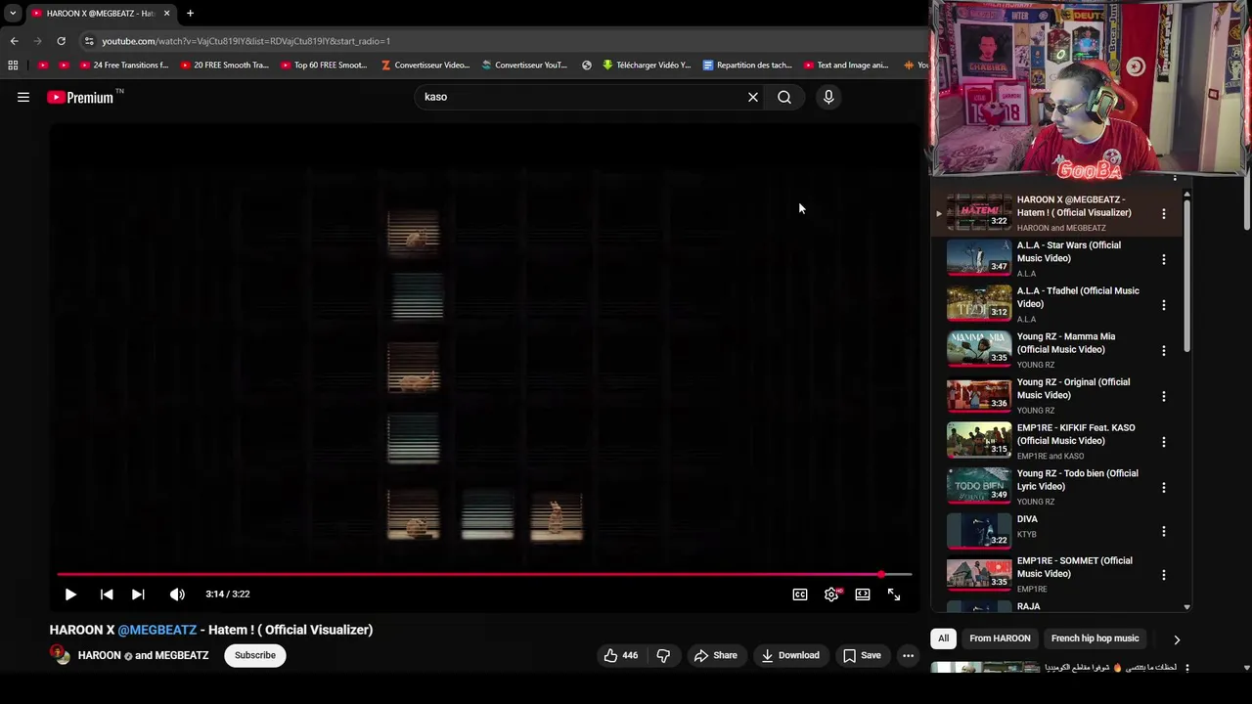
Task: Open options menu for Hatem playlist item
Action: [1163, 213]
